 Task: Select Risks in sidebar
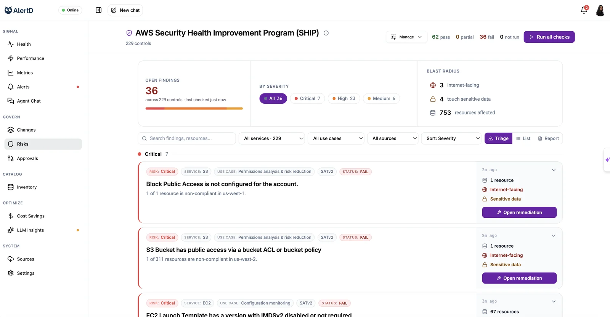click(43, 144)
